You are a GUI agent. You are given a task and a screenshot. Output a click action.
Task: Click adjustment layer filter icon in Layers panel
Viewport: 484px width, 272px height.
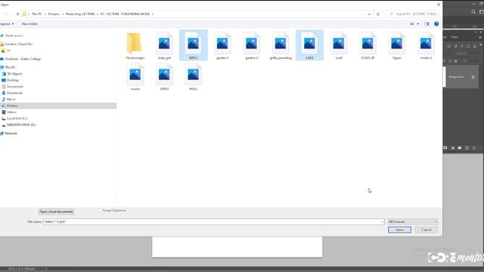click(455, 46)
